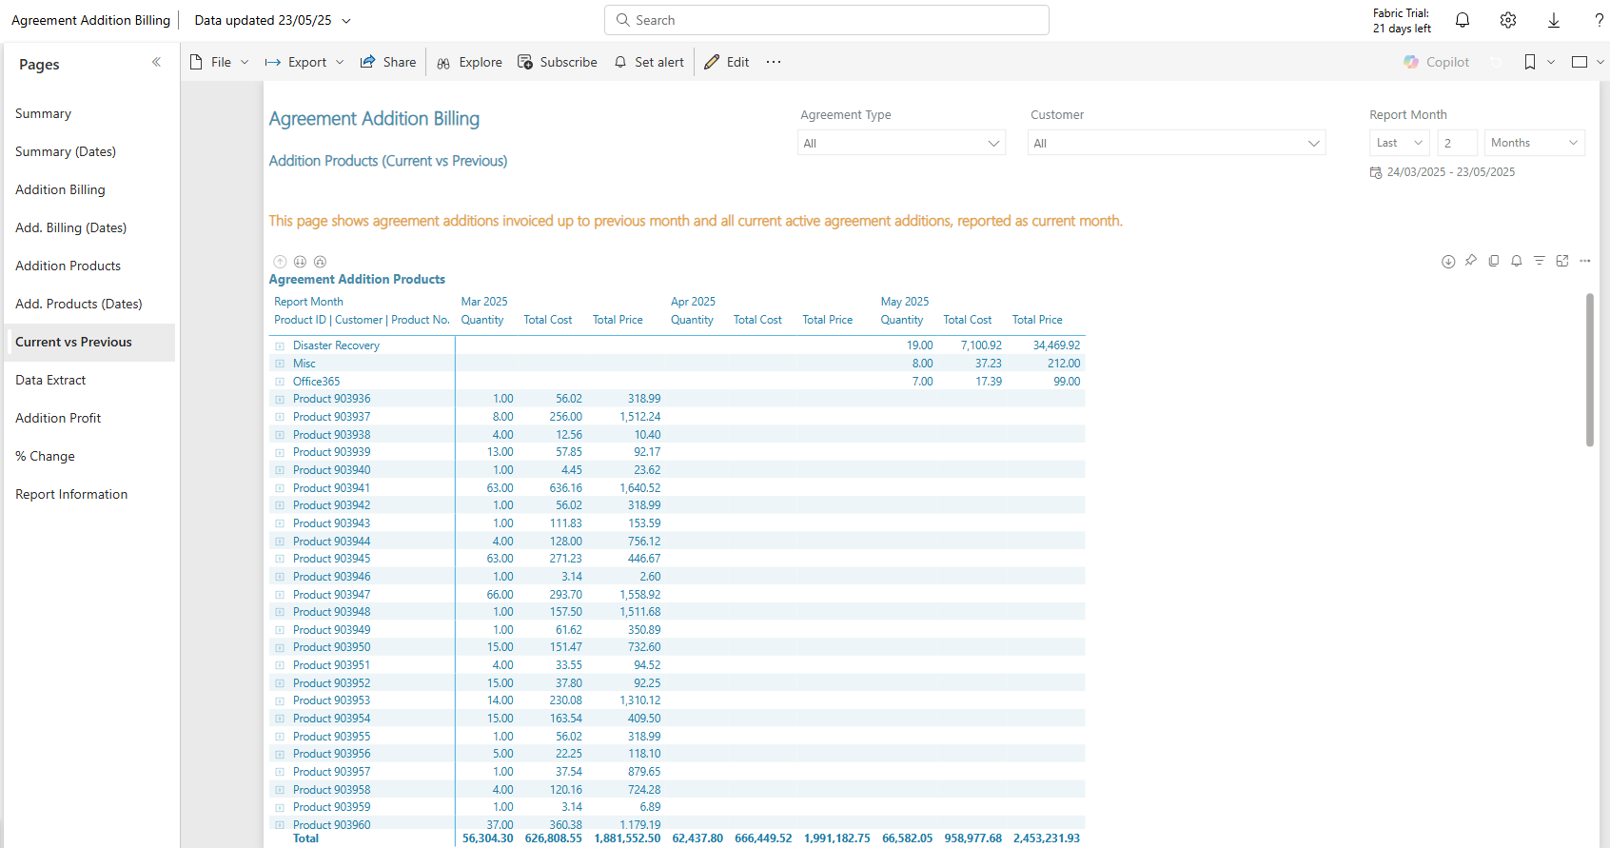This screenshot has width=1610, height=848.
Task: Expand Data updated 23/05/25 chevron
Action: (346, 21)
